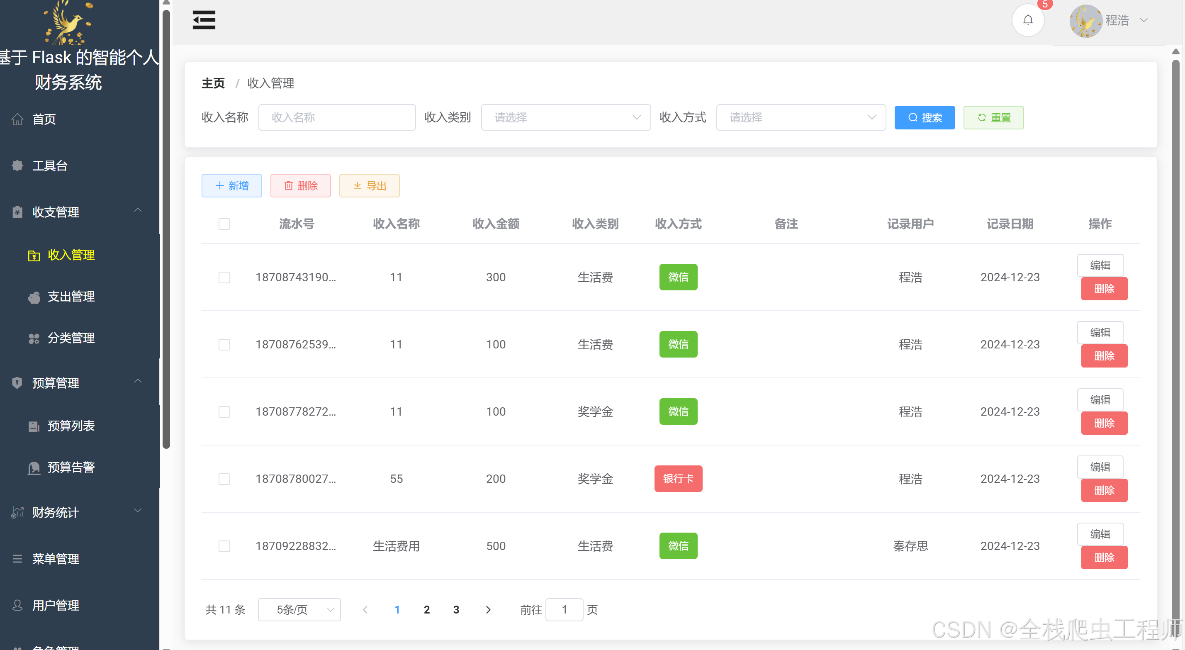Click the piggy bank icon for 支出管理

pos(34,297)
